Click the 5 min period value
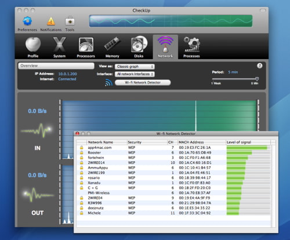This screenshot has width=290, height=240. pos(233,72)
